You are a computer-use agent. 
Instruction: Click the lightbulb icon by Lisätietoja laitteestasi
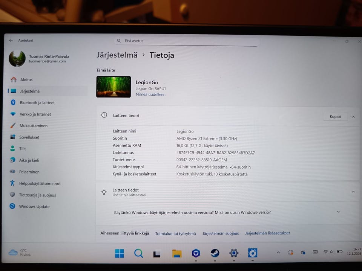click(104, 192)
